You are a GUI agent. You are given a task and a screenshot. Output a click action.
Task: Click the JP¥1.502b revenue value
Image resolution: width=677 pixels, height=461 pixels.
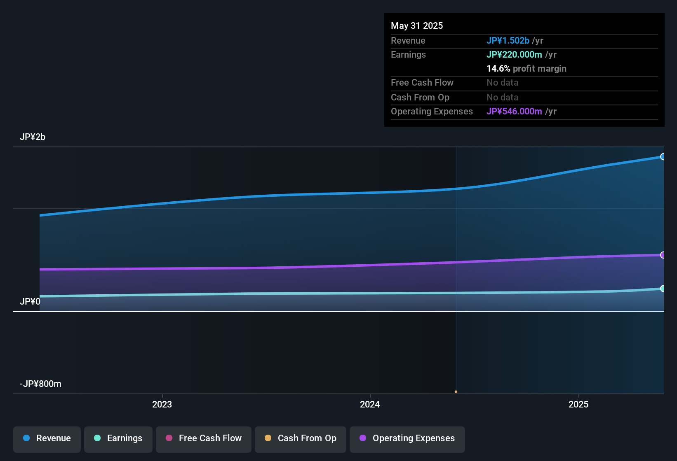tap(508, 40)
